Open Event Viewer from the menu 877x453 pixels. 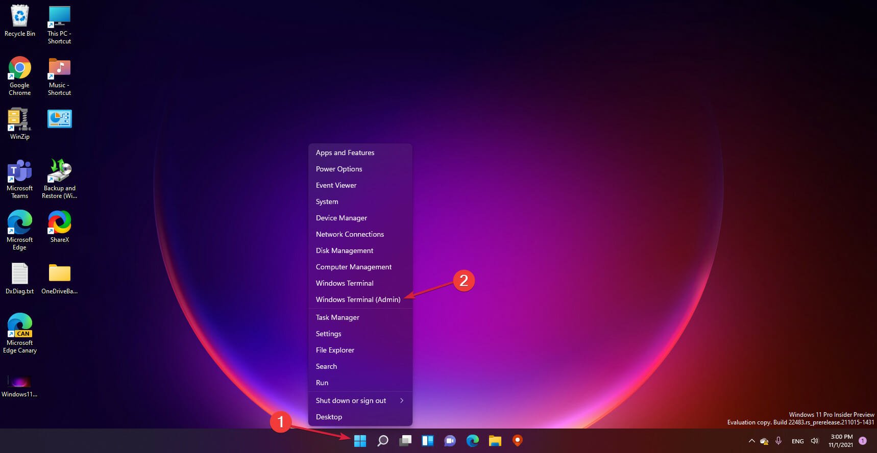(360, 185)
